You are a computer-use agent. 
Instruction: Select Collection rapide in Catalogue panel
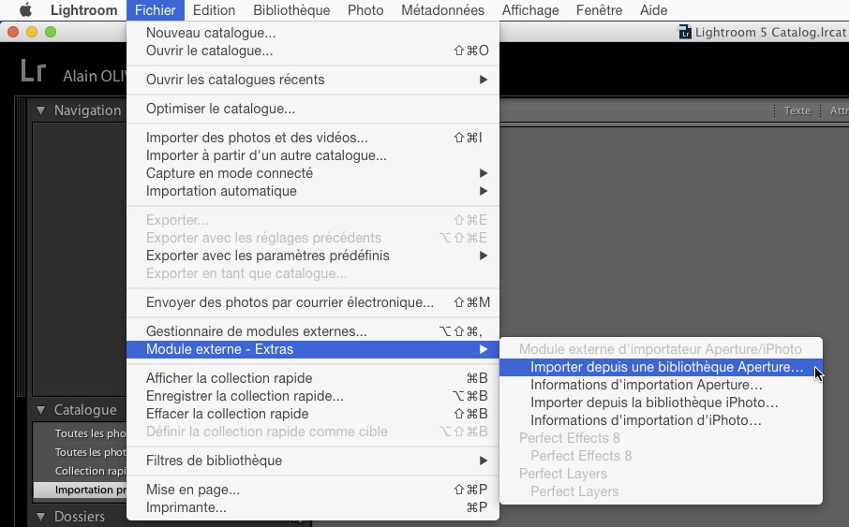(81, 471)
